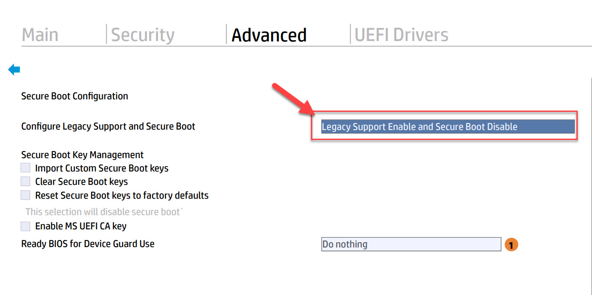Click the divider line before UEFI Drivers
This screenshot has height=295, width=592.
click(x=350, y=34)
